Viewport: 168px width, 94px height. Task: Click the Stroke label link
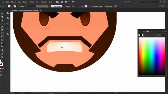(22, 6)
